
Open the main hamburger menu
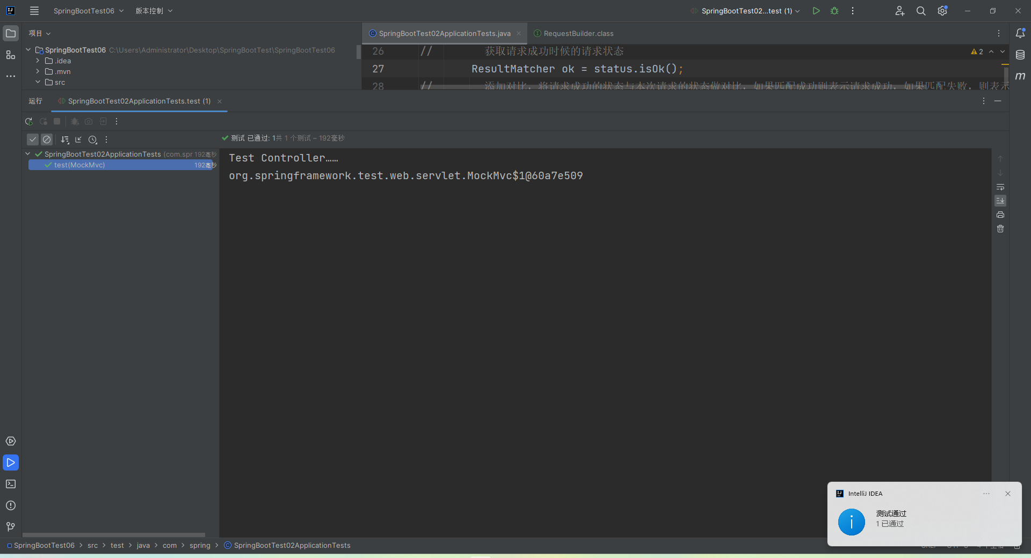[x=34, y=11]
